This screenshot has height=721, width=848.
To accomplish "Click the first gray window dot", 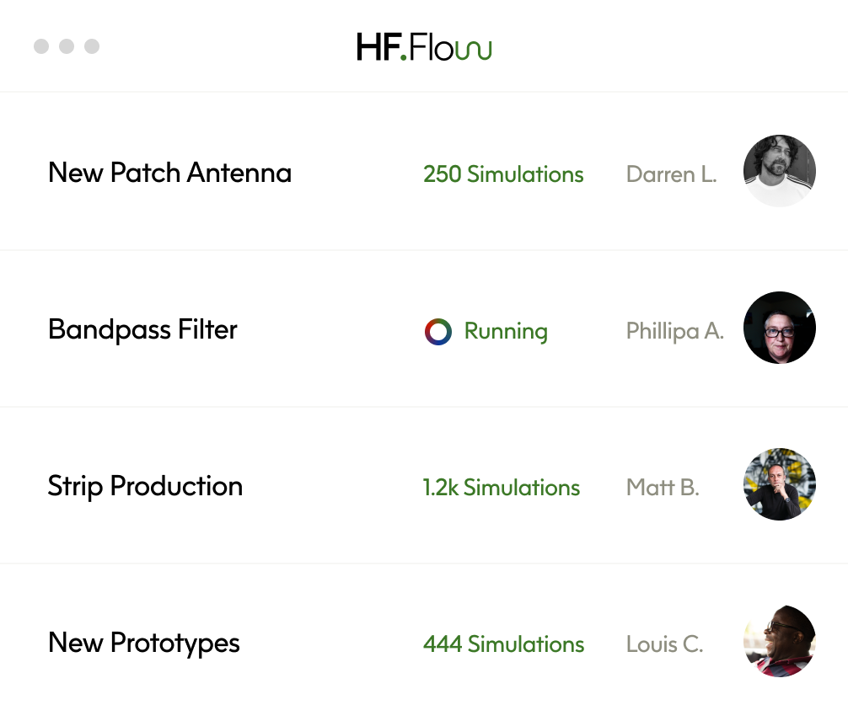I will (41, 46).
